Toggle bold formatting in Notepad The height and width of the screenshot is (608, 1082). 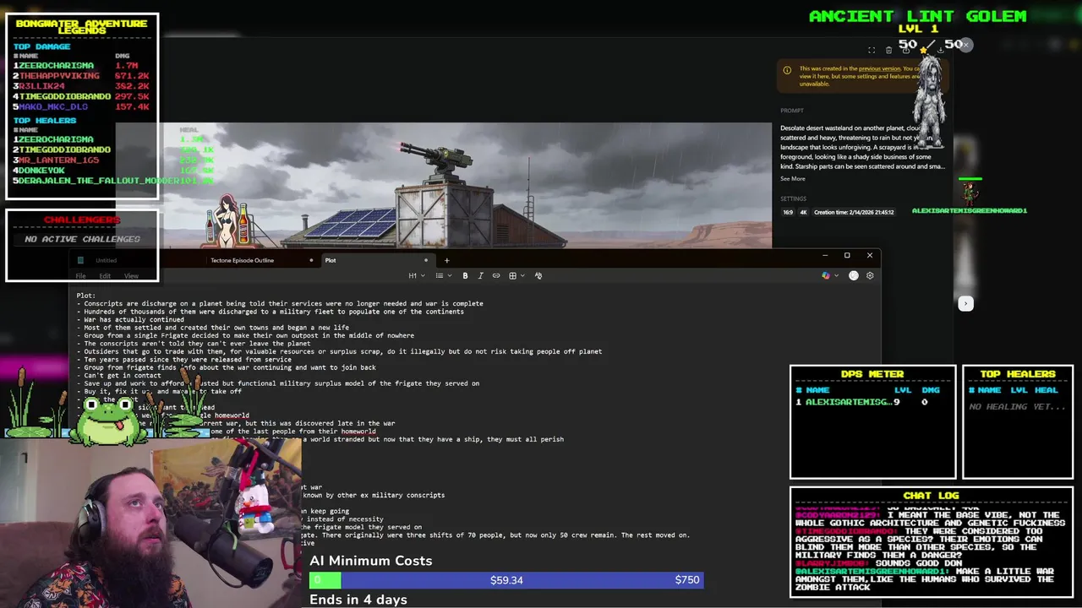click(x=465, y=275)
